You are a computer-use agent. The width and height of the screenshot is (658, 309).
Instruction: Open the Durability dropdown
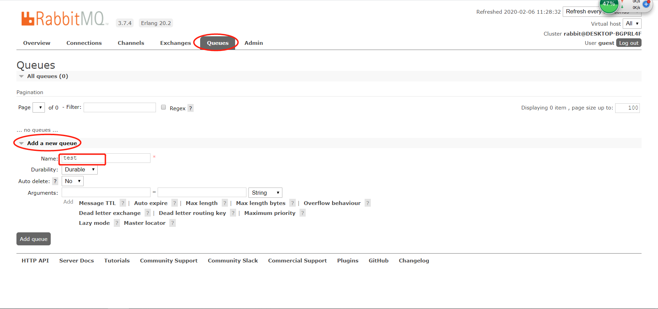point(80,169)
